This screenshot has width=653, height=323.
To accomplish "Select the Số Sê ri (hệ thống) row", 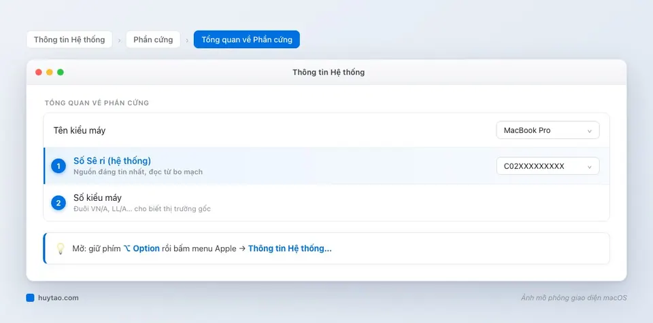I will (x=326, y=166).
